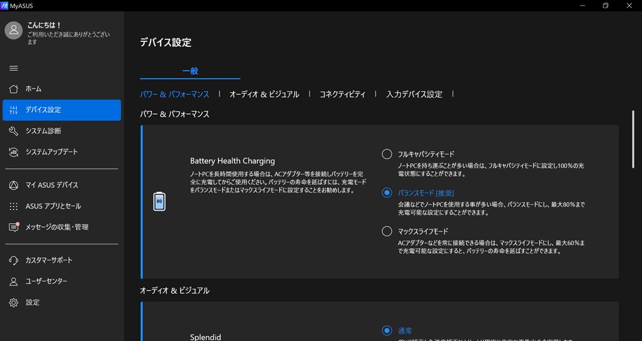Screen dimensions: 642x341
Task: Select フルキャパシティモード radio button
Action: click(x=387, y=154)
